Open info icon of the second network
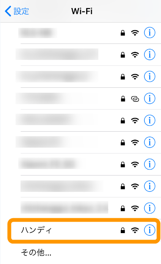 click(150, 55)
